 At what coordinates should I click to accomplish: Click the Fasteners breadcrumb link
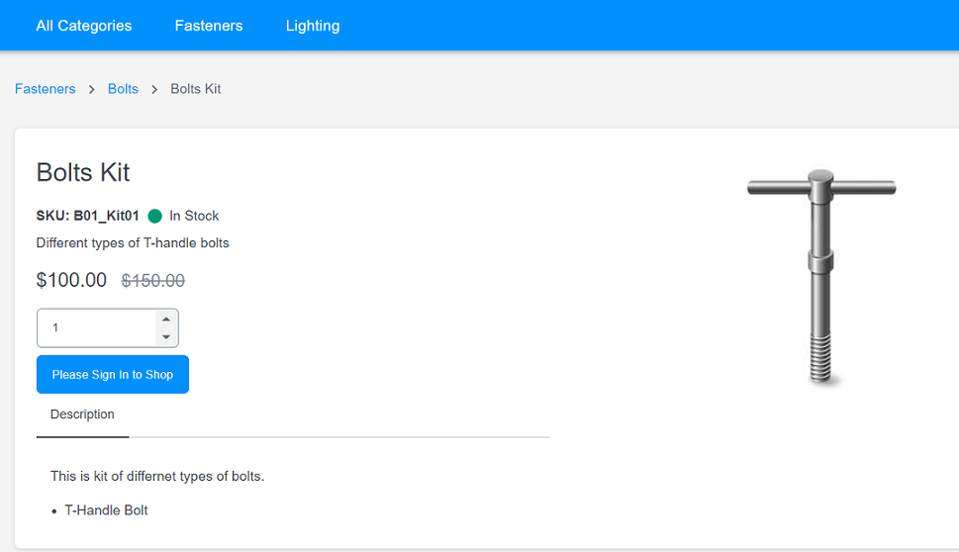click(x=46, y=89)
